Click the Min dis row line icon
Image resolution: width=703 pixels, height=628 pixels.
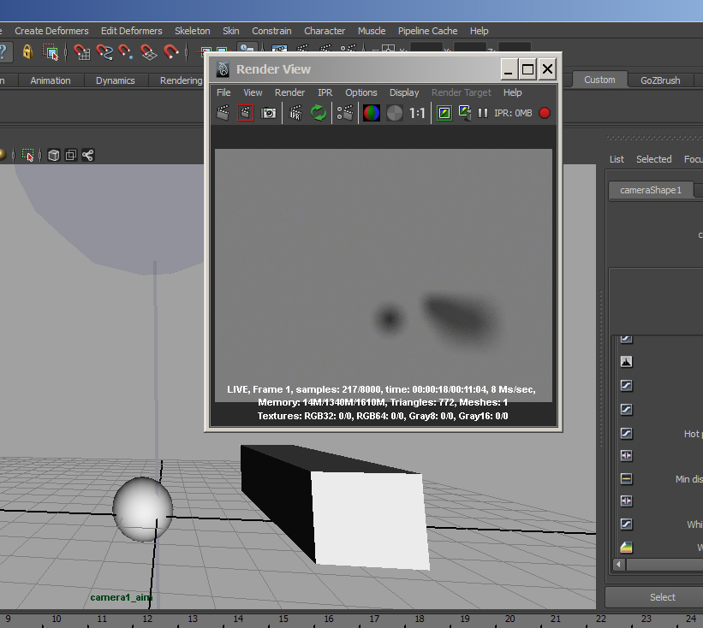tap(626, 478)
